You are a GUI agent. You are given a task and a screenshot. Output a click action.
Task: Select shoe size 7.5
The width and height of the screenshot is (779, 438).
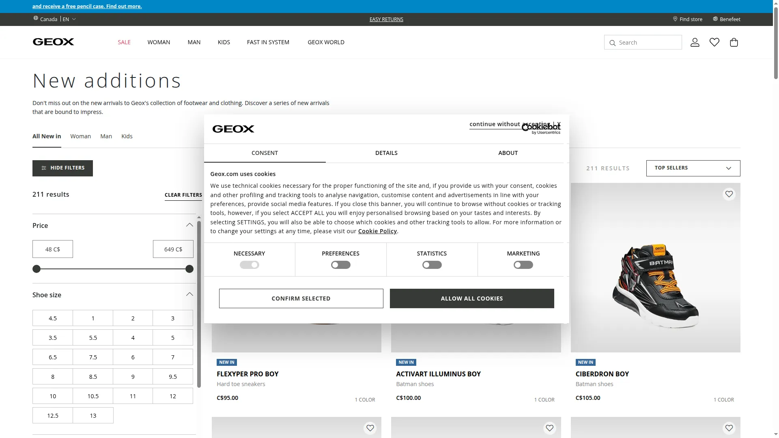coord(93,357)
